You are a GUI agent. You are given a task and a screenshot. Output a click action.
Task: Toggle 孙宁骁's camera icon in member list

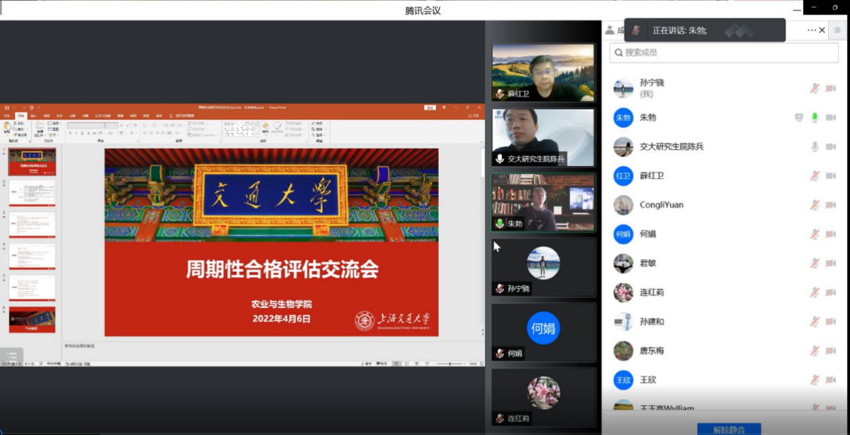(x=830, y=88)
